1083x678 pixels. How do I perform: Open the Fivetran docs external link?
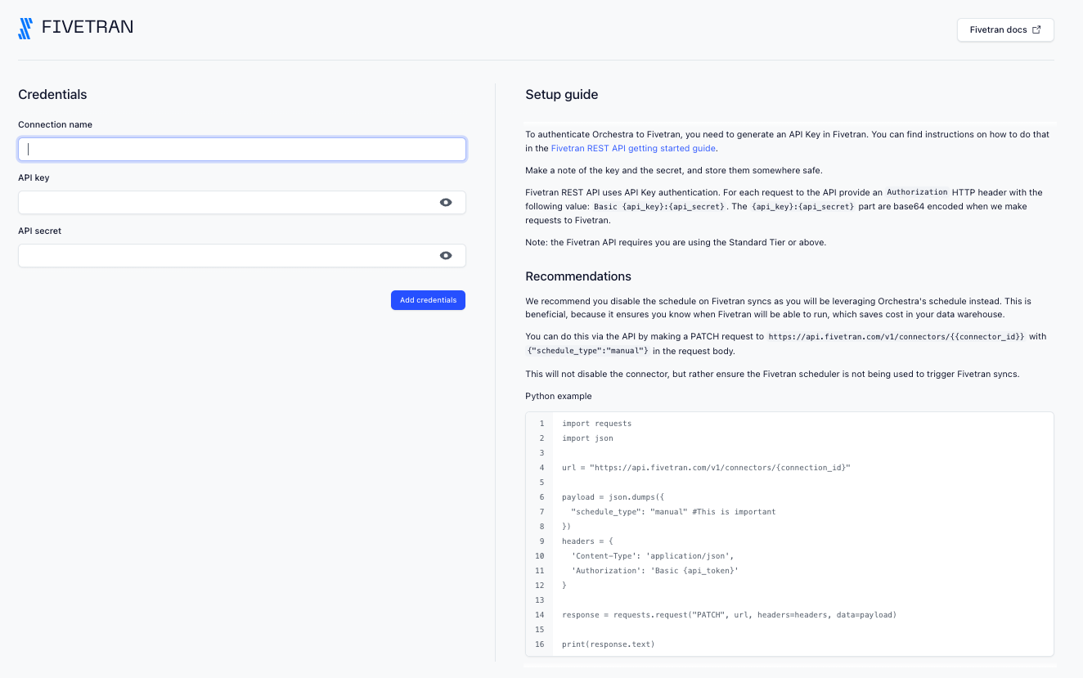1005,29
